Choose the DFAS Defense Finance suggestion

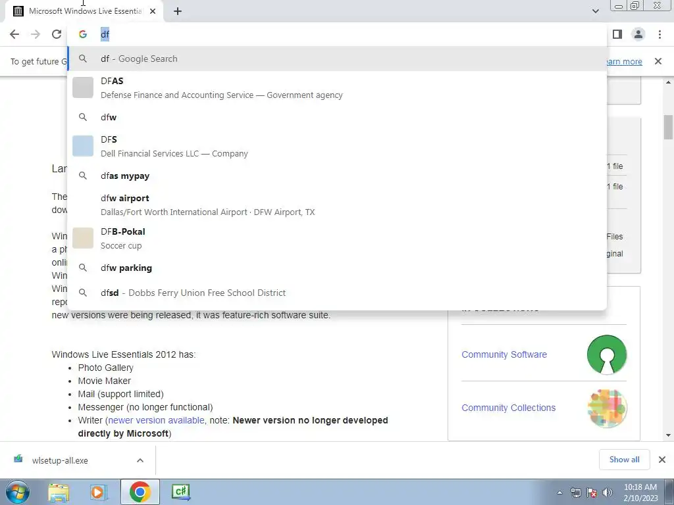338,88
